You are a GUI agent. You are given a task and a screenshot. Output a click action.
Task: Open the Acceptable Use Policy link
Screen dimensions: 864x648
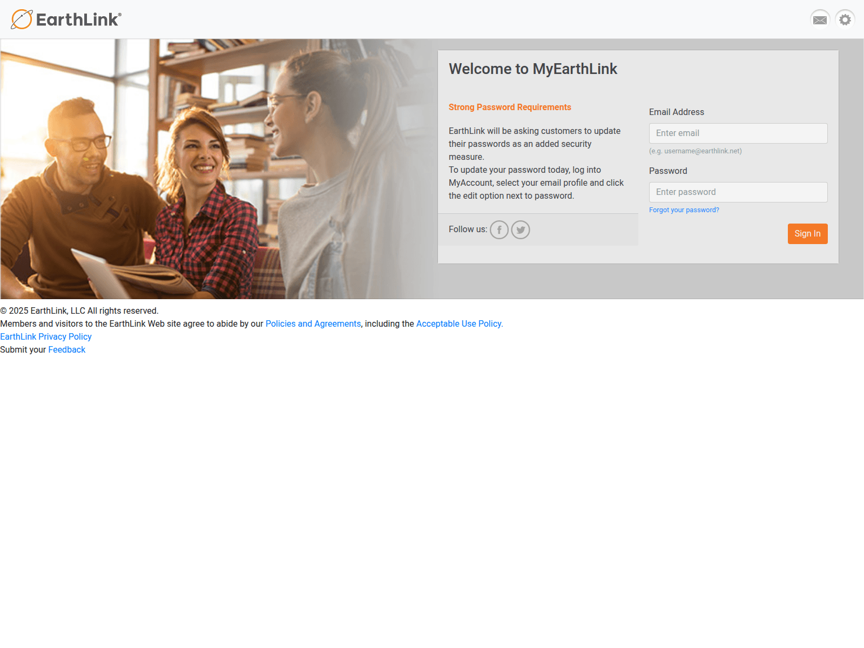click(460, 324)
